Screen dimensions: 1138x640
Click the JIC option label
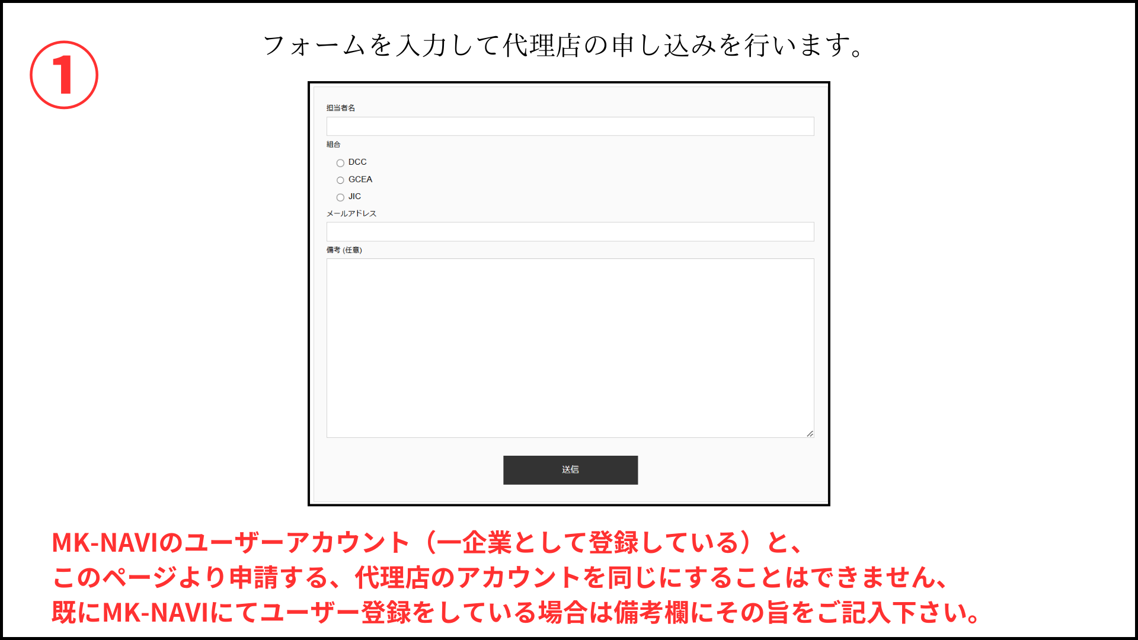pyautogui.click(x=354, y=196)
